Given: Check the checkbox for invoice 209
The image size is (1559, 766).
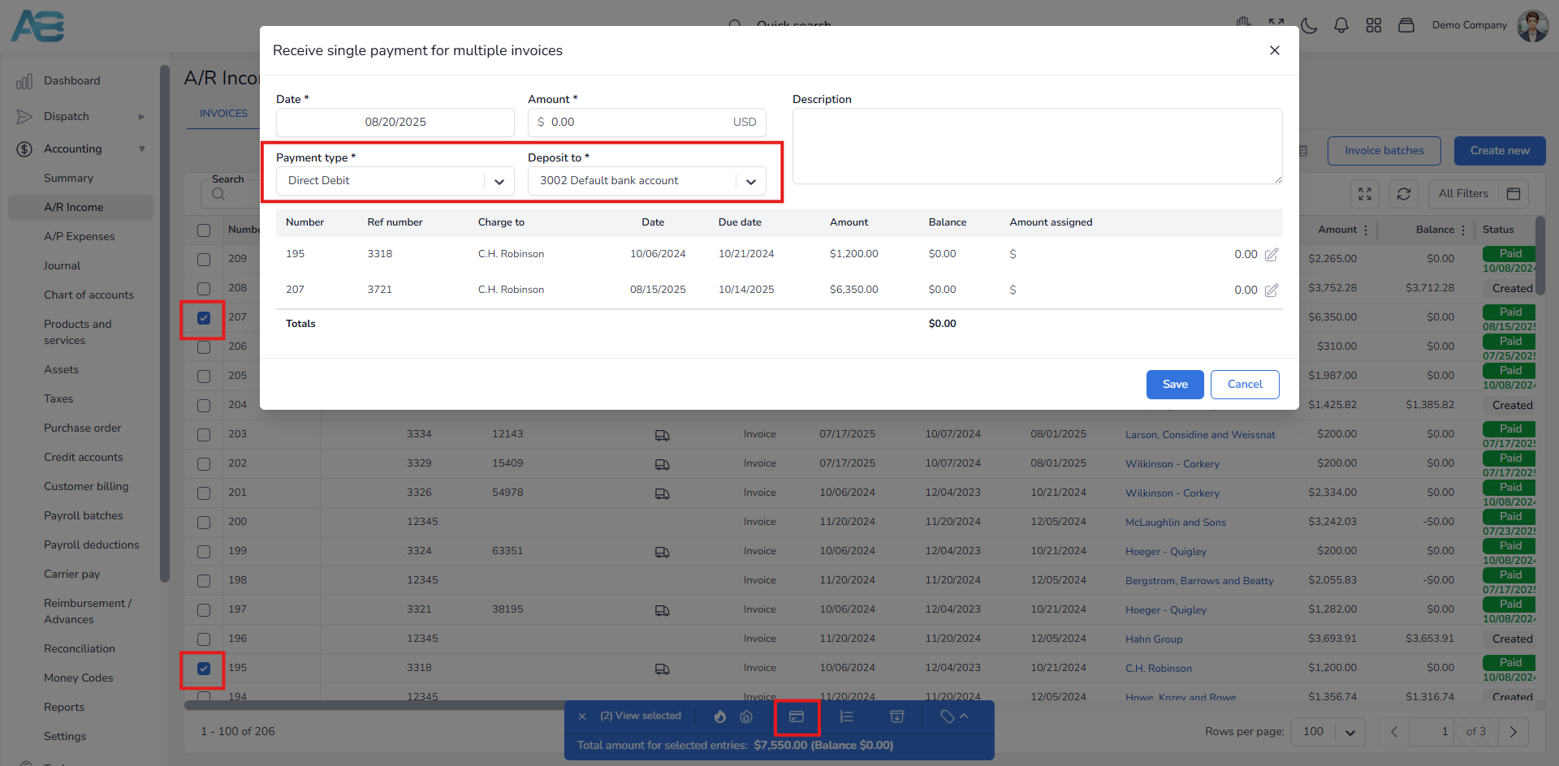Looking at the screenshot, I should tap(204, 260).
